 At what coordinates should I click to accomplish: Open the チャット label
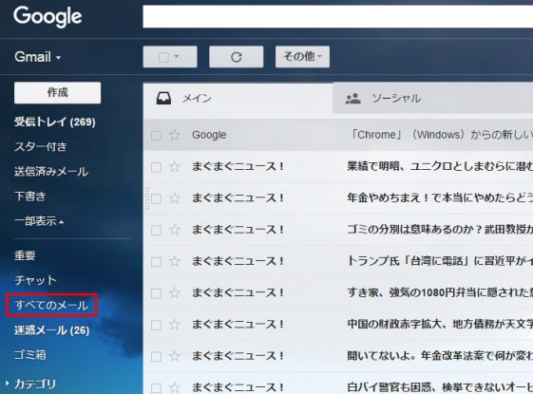click(x=35, y=280)
